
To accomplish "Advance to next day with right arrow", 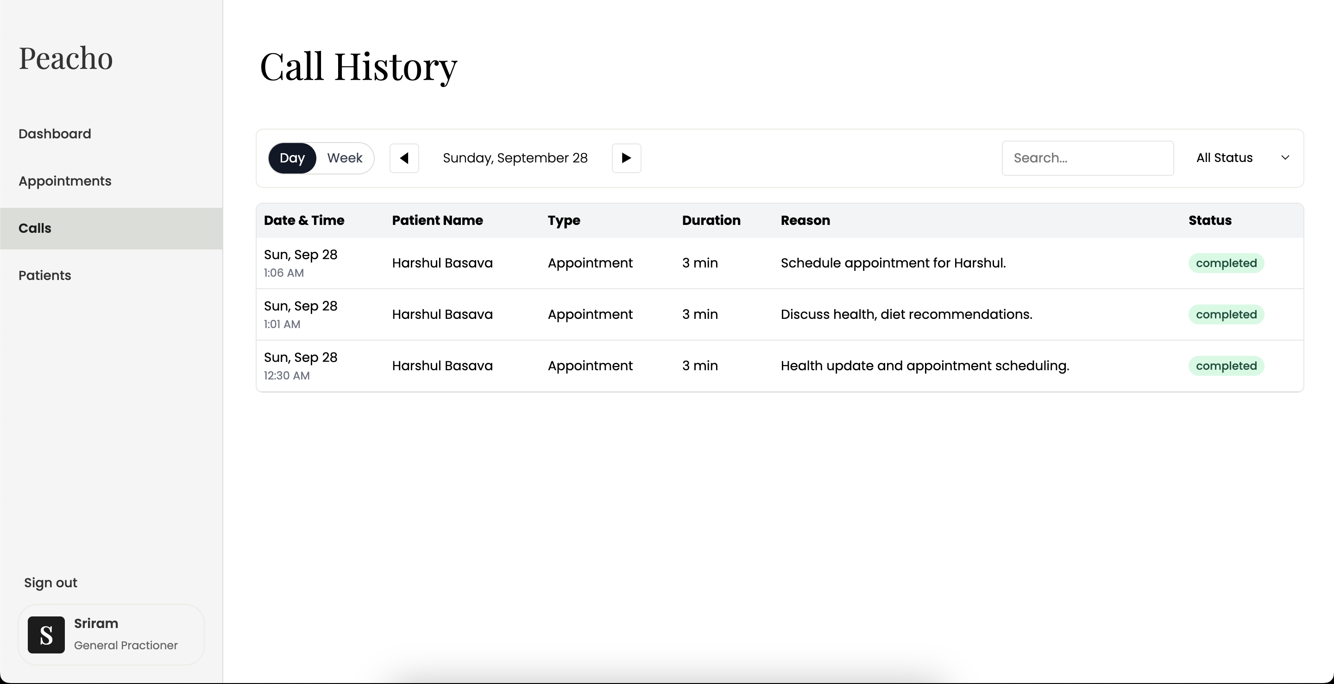I will click(x=626, y=158).
